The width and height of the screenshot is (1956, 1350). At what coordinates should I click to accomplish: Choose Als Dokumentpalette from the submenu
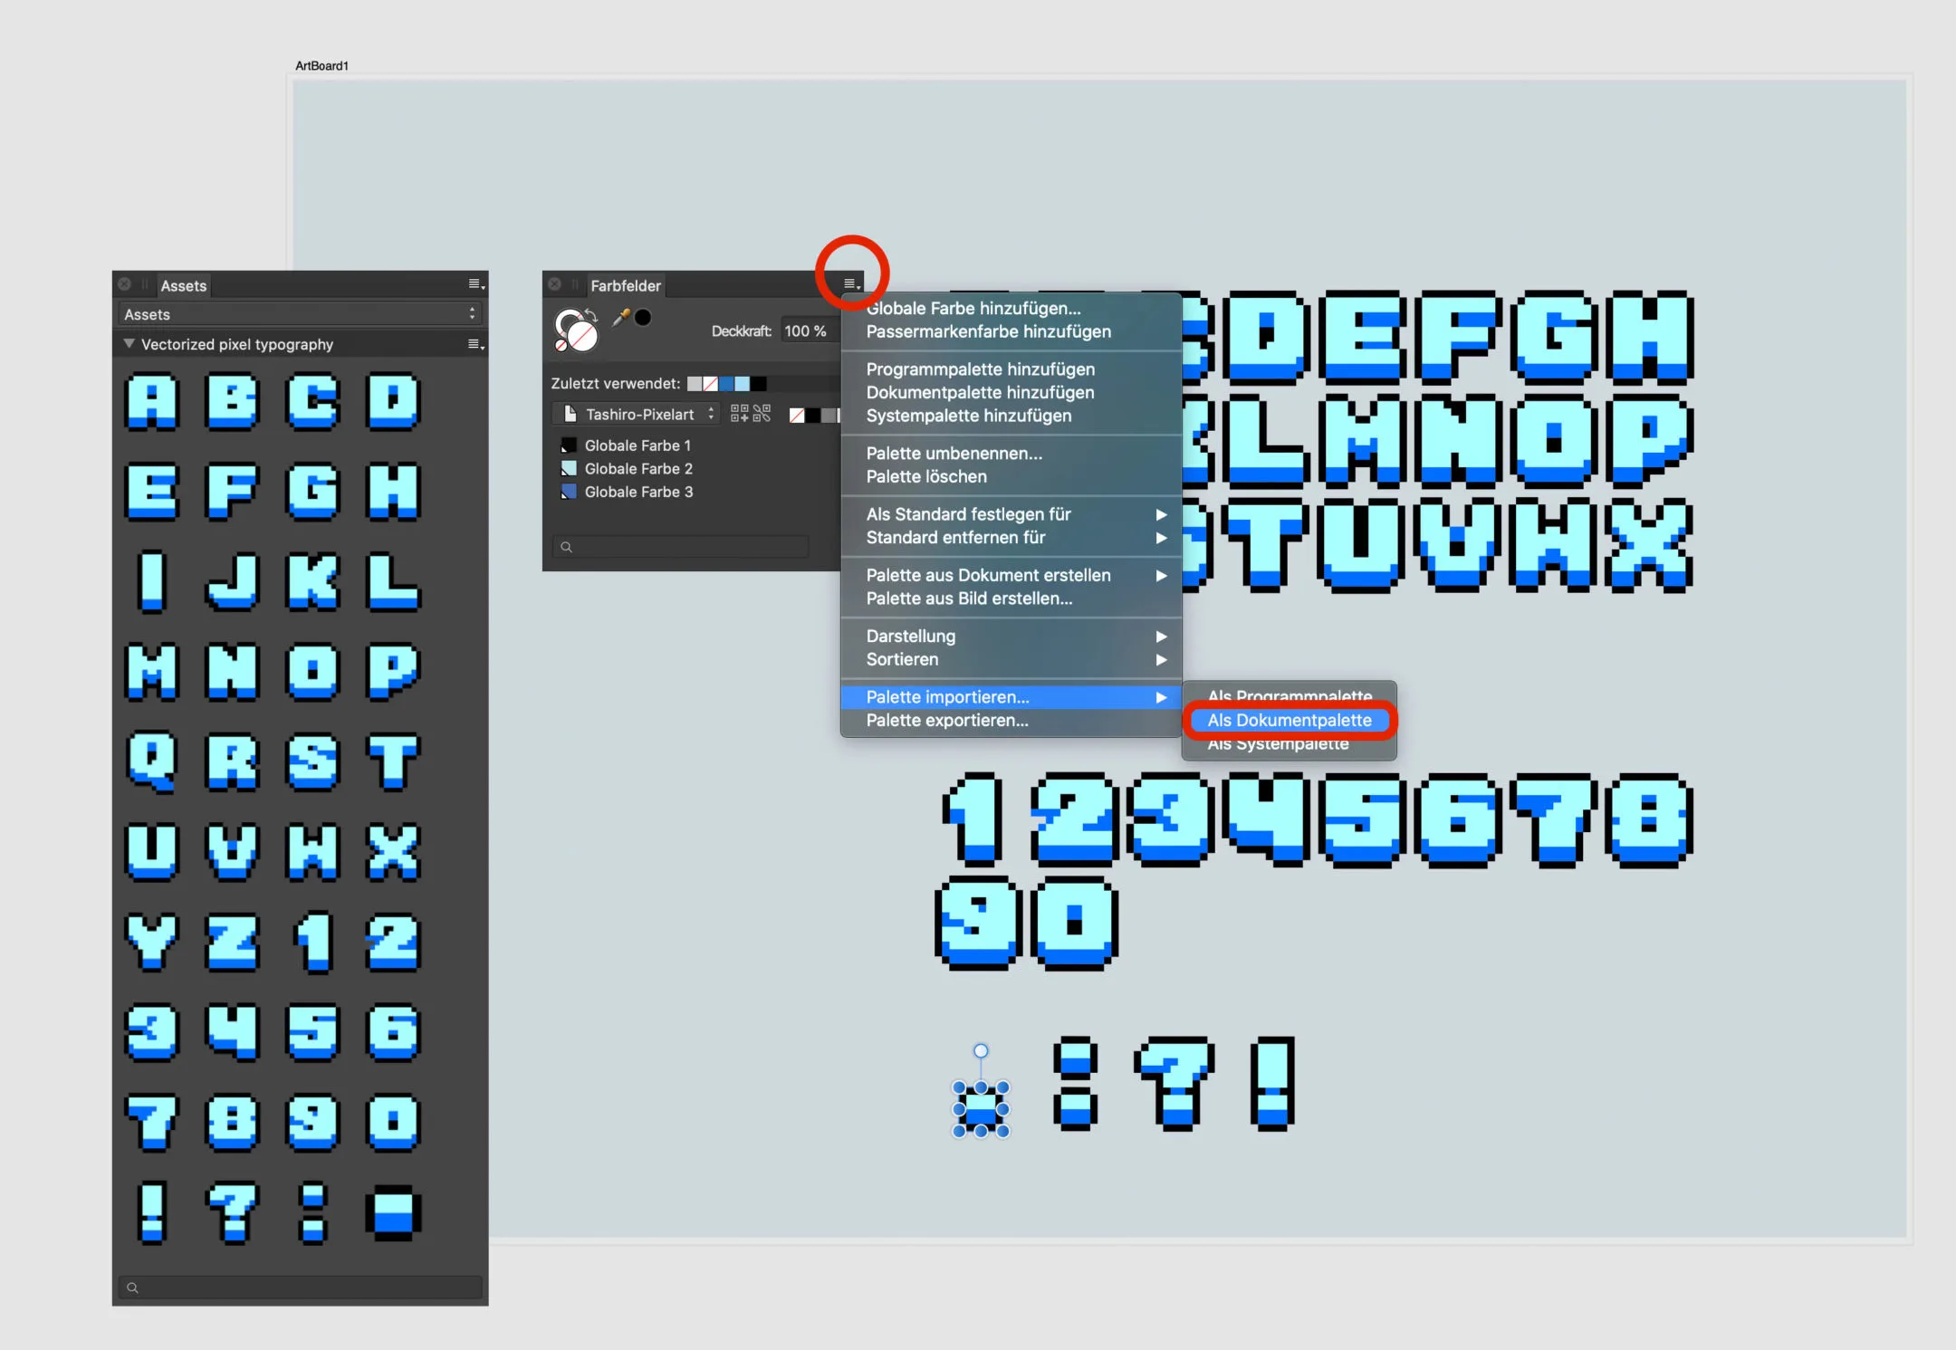pos(1288,720)
